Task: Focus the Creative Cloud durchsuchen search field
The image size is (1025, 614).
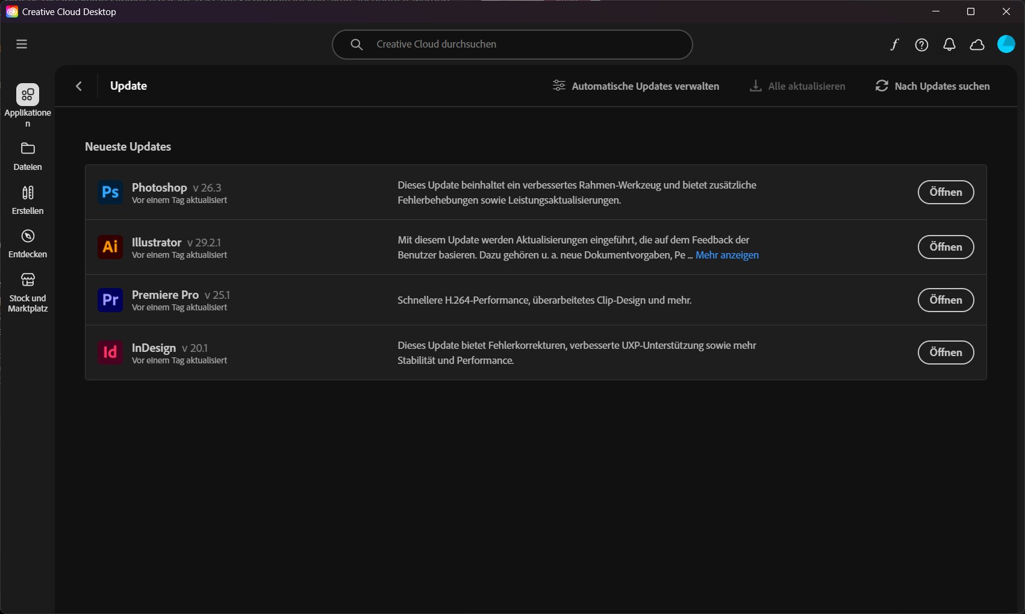Action: point(512,45)
